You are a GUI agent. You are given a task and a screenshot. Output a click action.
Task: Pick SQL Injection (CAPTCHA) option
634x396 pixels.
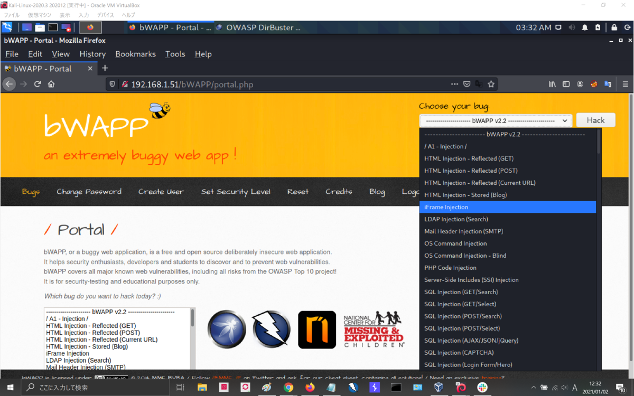508,353
